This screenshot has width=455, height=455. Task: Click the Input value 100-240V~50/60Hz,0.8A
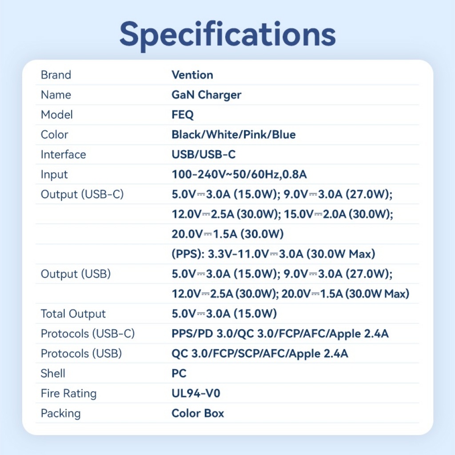(239, 175)
